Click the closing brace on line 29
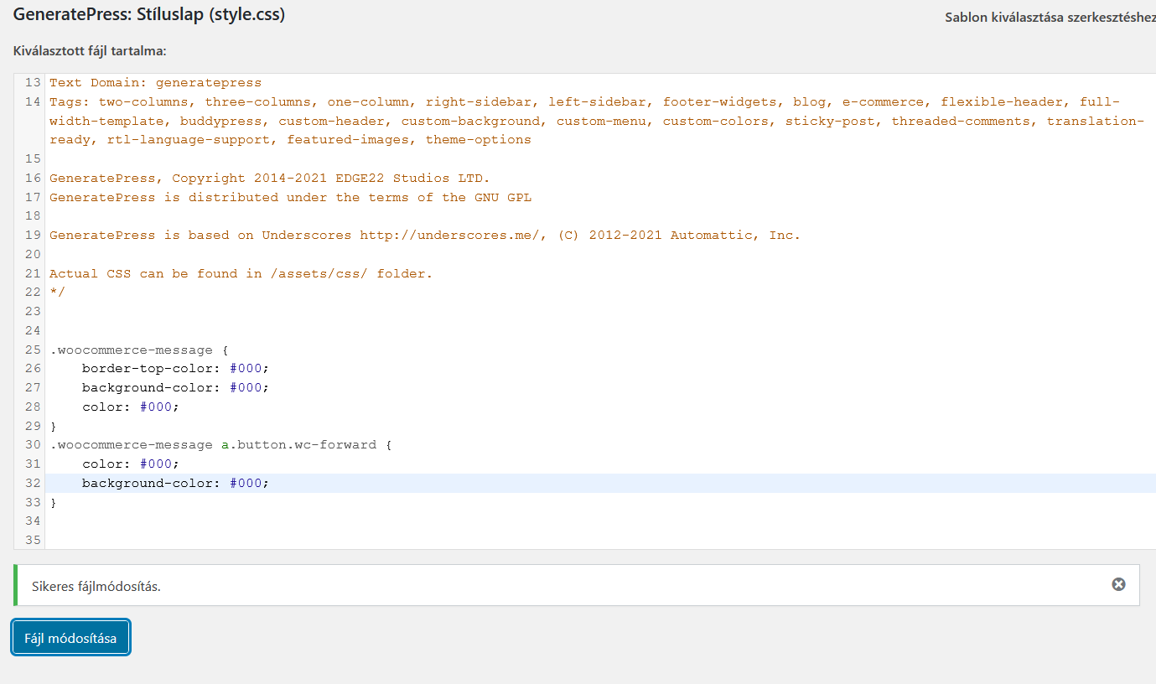 pyautogui.click(x=54, y=426)
